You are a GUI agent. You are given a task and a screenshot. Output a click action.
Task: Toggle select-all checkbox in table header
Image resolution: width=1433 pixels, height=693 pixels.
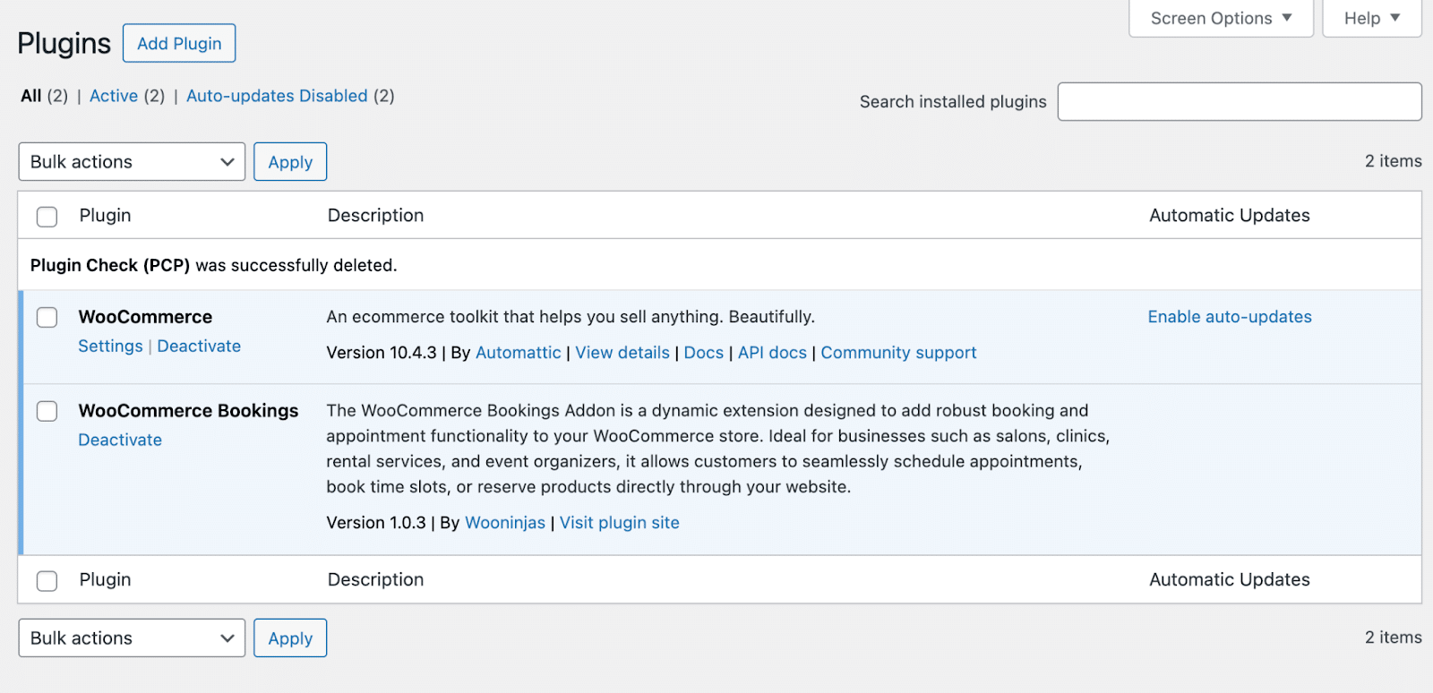[x=47, y=216]
